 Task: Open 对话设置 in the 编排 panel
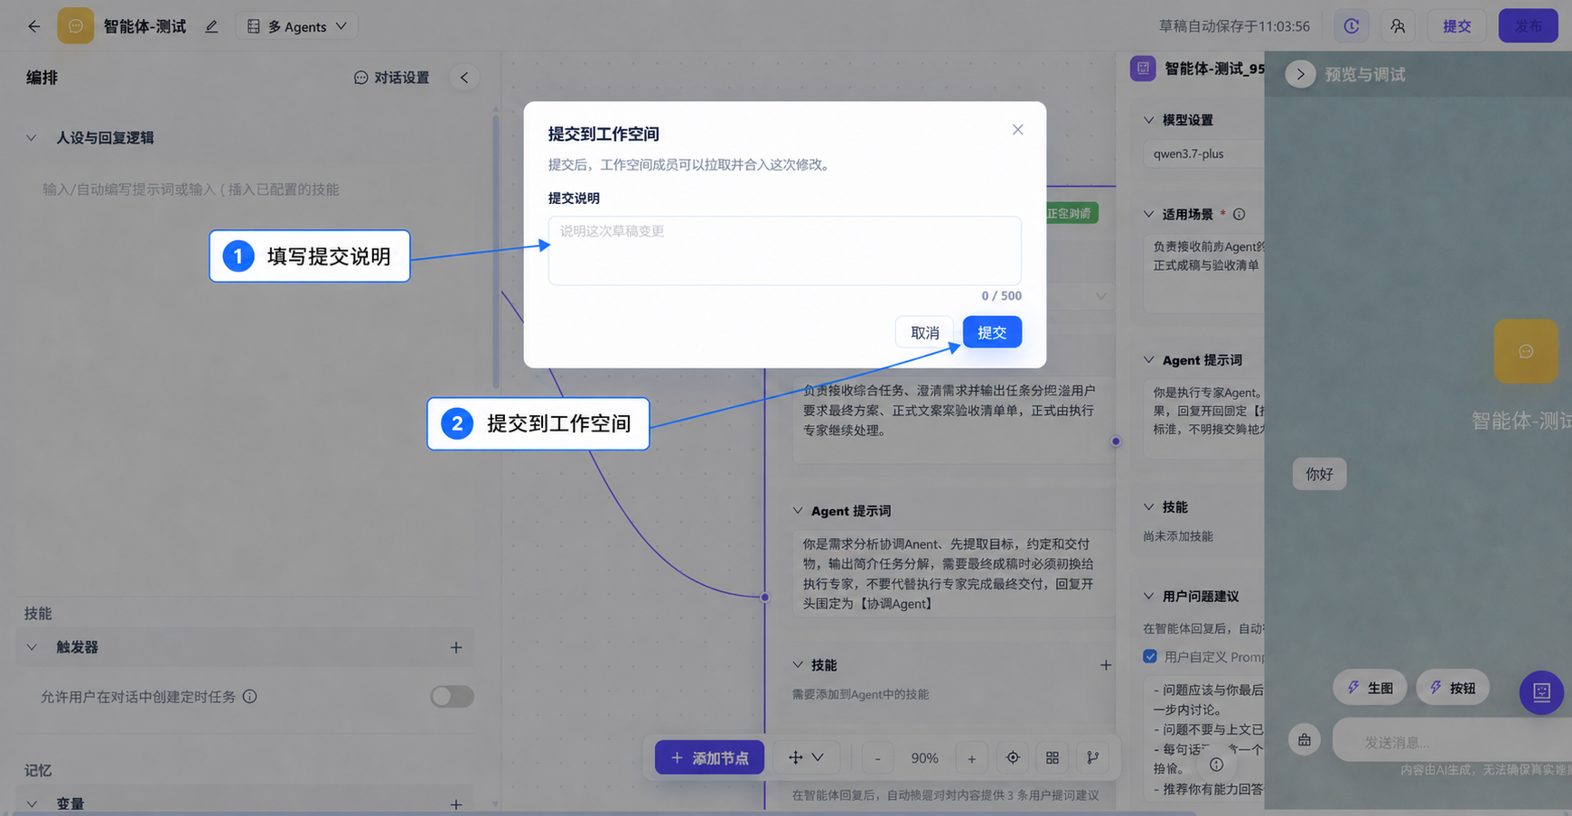coord(391,78)
